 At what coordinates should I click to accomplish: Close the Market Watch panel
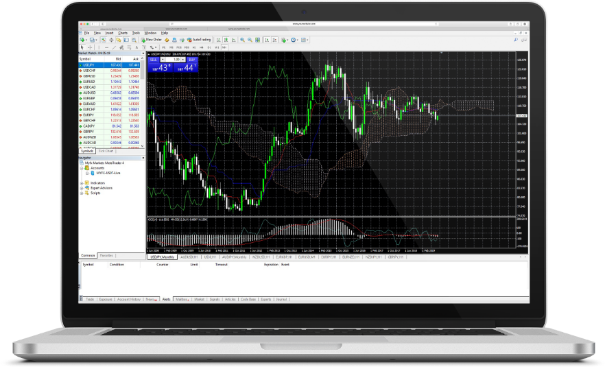[143, 54]
